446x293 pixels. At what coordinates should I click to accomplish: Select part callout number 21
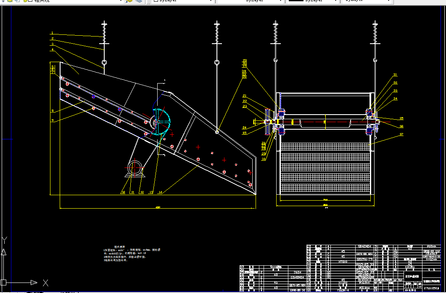tap(245, 96)
